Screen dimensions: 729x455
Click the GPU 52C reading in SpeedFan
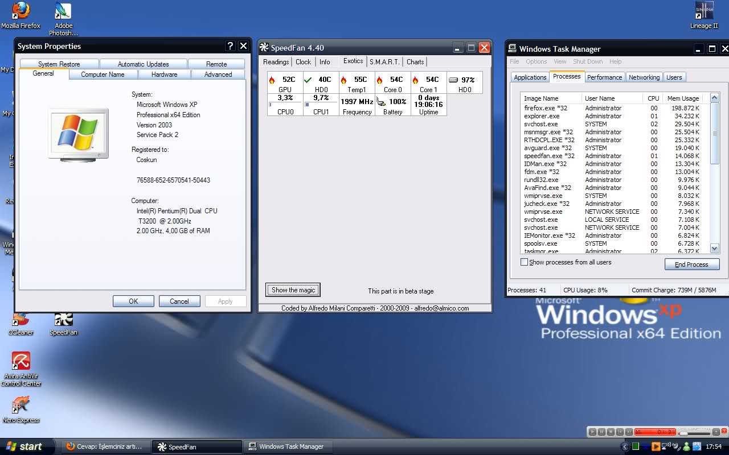click(x=285, y=82)
